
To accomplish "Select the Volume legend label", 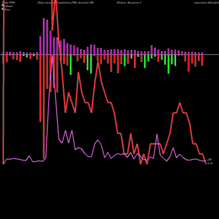I will (x=8, y=6).
